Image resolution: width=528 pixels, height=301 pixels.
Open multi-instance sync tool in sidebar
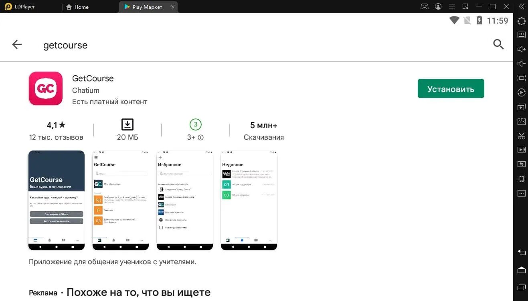pyautogui.click(x=521, y=107)
